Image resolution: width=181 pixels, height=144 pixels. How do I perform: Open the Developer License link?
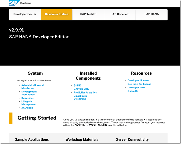(138, 80)
